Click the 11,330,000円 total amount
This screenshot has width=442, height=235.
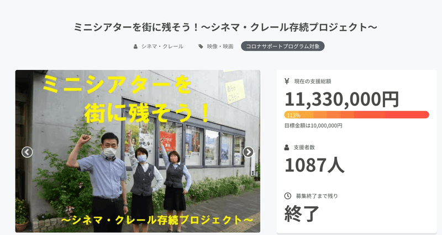pyautogui.click(x=342, y=100)
